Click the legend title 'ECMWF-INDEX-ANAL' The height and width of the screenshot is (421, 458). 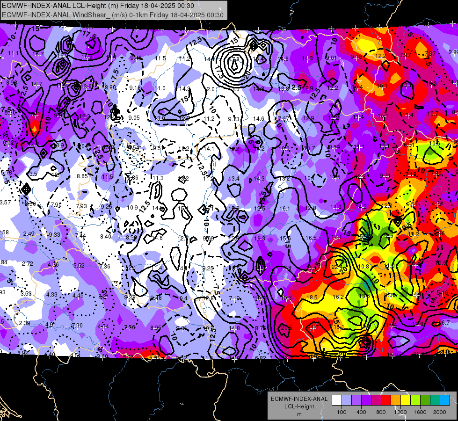299,399
